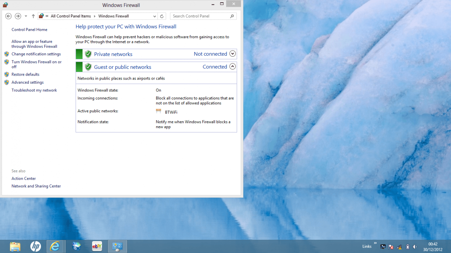Image resolution: width=451 pixels, height=253 pixels.
Task: Click the Guest or public networks shield icon
Action: (x=88, y=67)
